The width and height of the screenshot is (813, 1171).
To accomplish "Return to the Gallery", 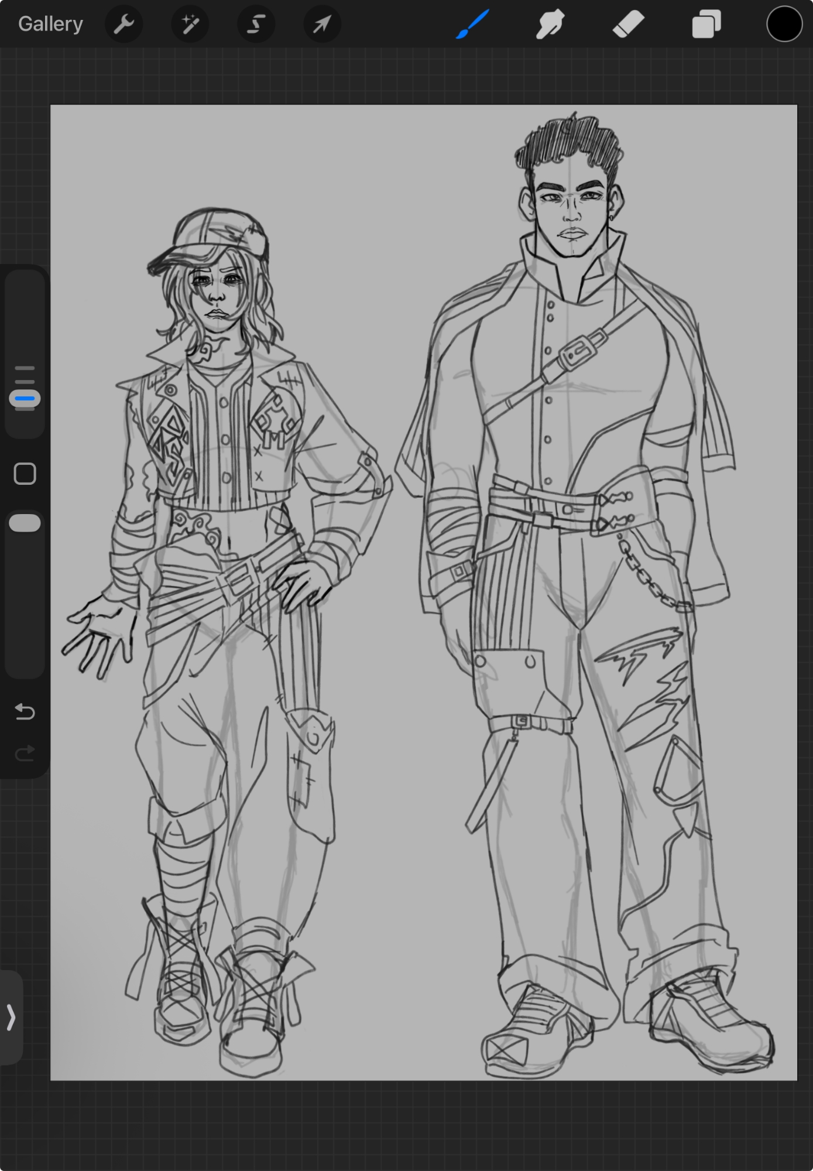I will [50, 24].
